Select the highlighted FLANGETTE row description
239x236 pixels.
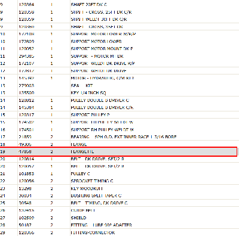click(82, 151)
